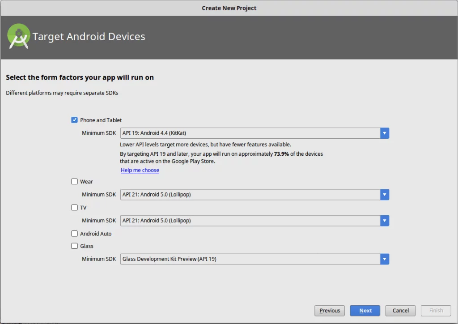
Task: Click the Android Studio logo icon
Action: tap(18, 36)
